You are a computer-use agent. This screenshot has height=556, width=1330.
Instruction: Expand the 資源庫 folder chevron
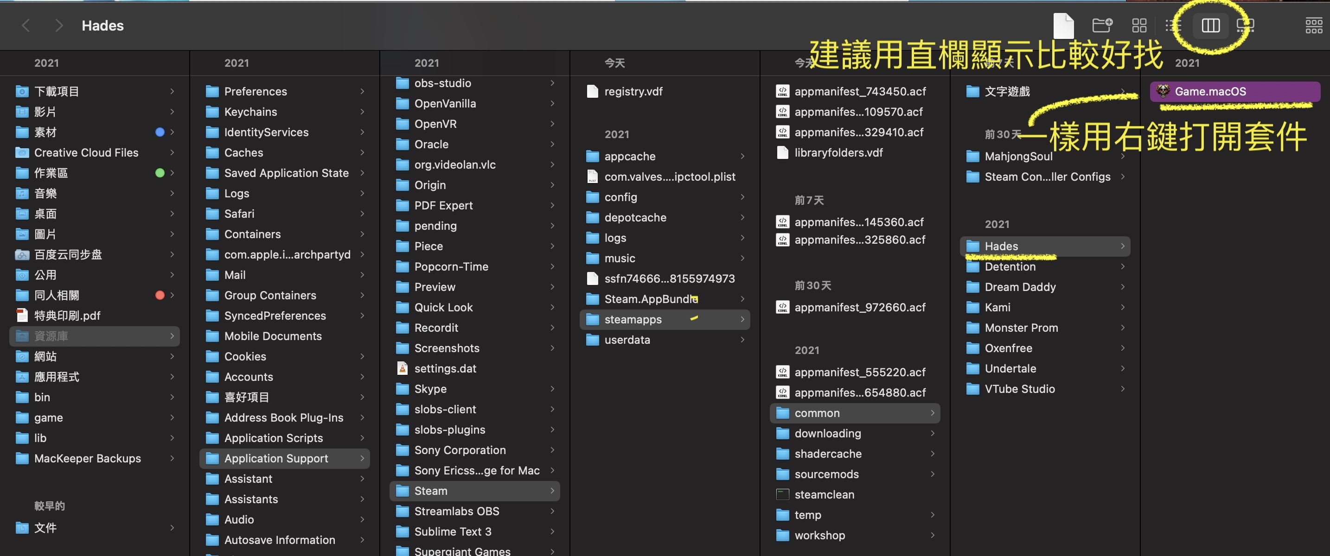[172, 336]
